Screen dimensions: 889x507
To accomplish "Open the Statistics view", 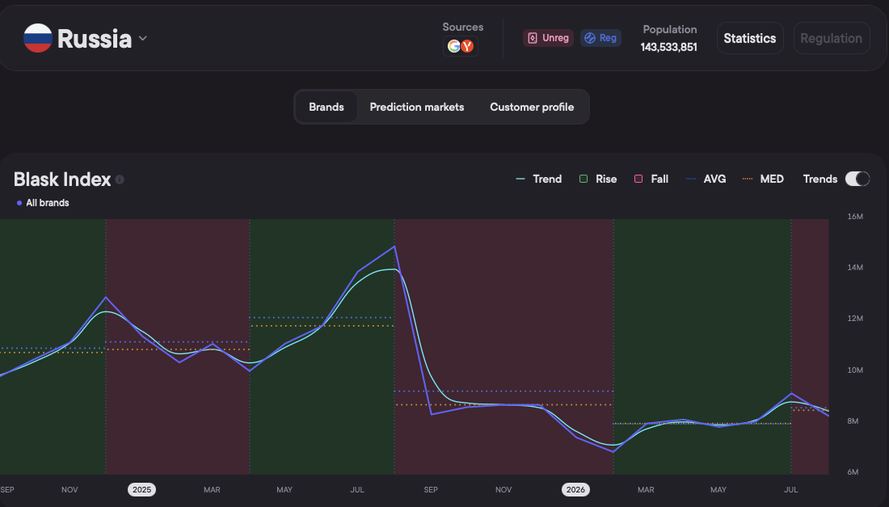I will (750, 38).
